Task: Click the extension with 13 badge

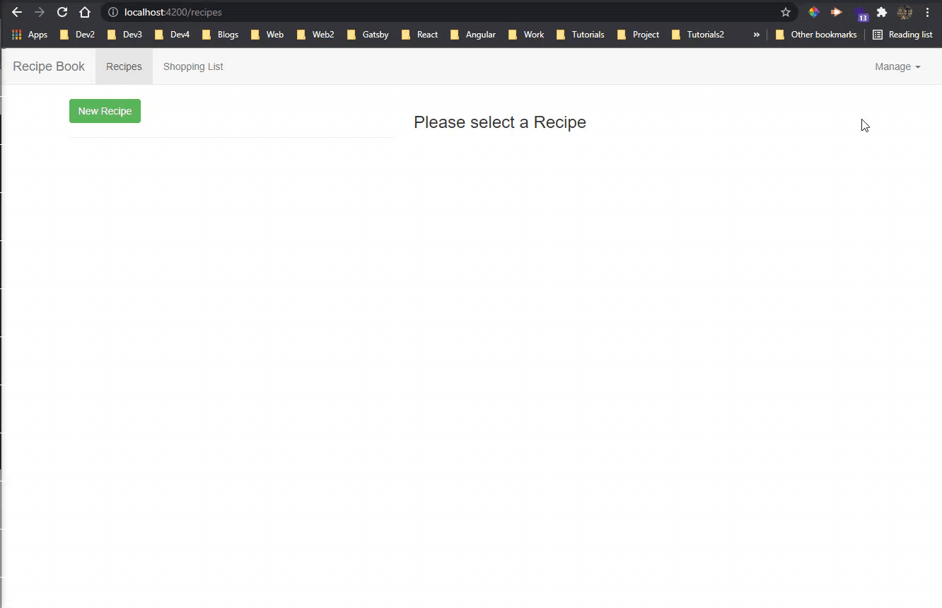Action: [861, 13]
